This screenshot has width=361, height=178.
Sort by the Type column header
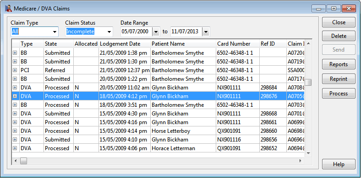(x=32, y=44)
